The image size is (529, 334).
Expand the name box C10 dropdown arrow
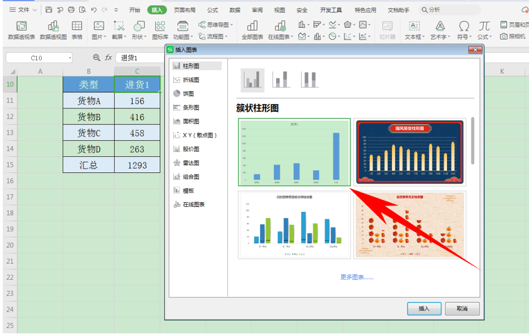tap(70, 58)
